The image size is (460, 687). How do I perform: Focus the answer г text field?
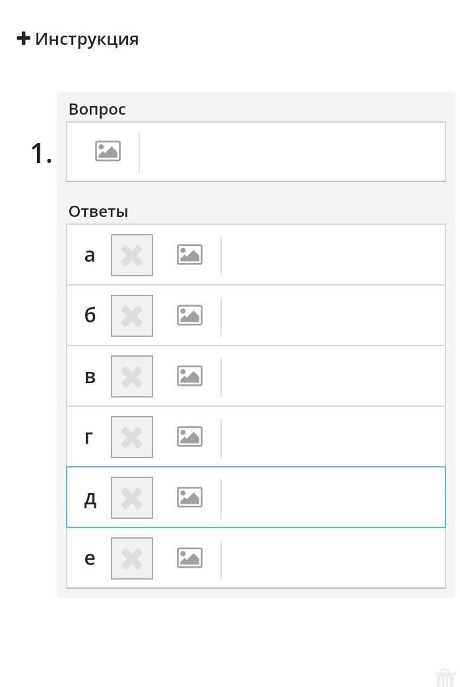pos(332,436)
